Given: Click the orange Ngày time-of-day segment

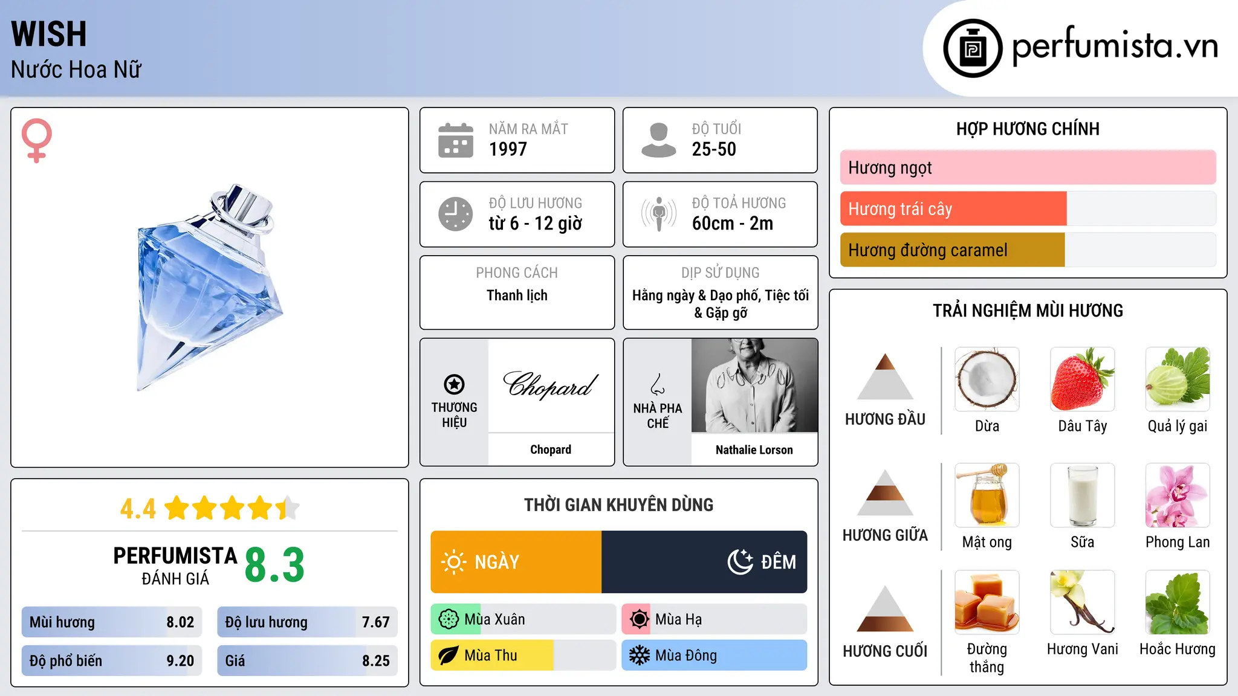Looking at the screenshot, I should click(x=516, y=562).
